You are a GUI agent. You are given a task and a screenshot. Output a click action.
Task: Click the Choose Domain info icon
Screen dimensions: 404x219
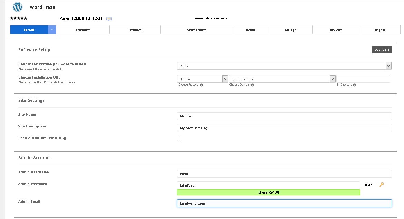point(252,85)
